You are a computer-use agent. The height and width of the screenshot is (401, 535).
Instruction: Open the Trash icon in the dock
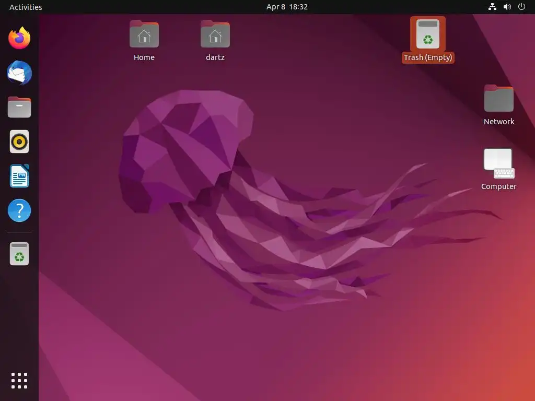(19, 254)
